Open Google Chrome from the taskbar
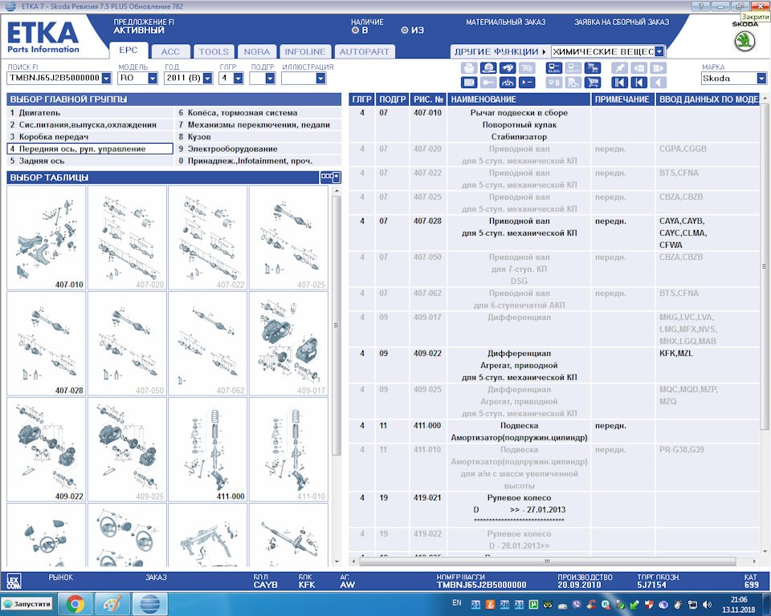 pos(75,604)
